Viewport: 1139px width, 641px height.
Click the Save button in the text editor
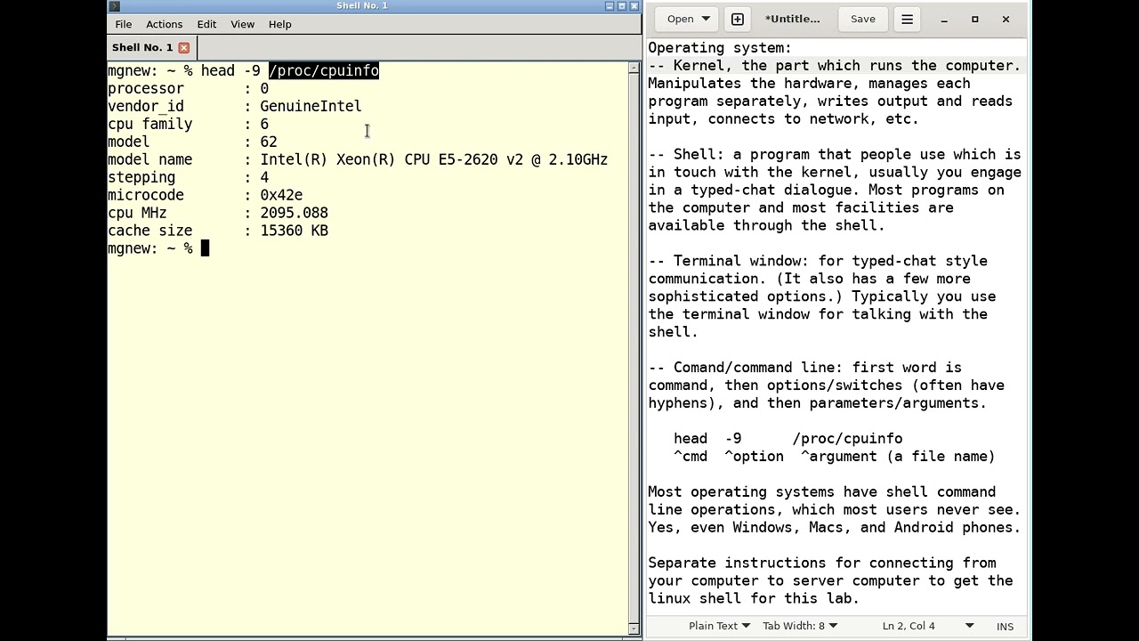[x=862, y=19]
